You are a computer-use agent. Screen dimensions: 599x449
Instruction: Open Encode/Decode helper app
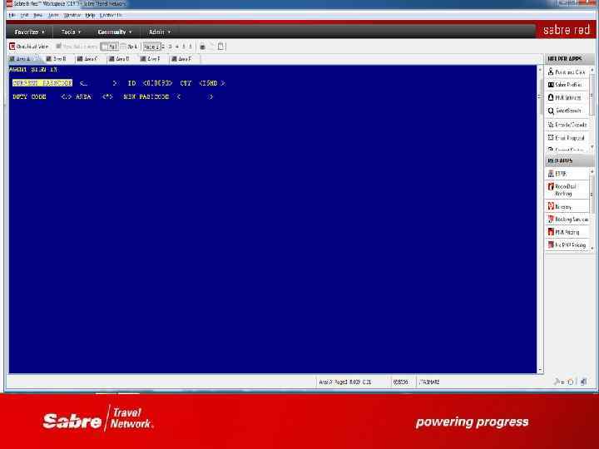click(567, 125)
